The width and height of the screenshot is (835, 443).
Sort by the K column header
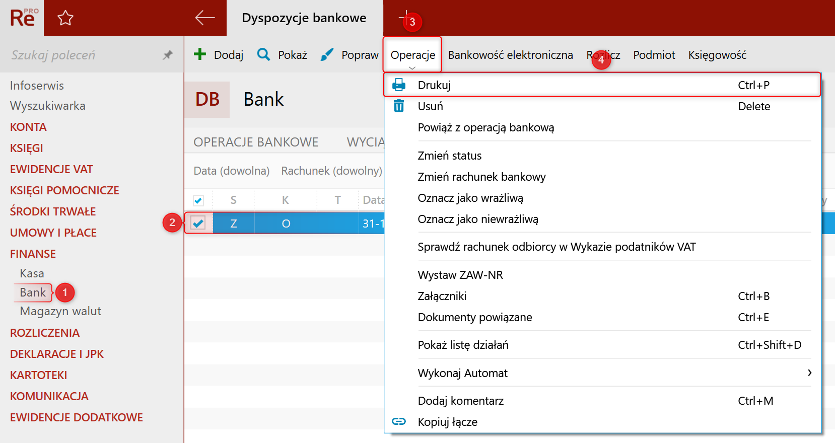point(286,200)
